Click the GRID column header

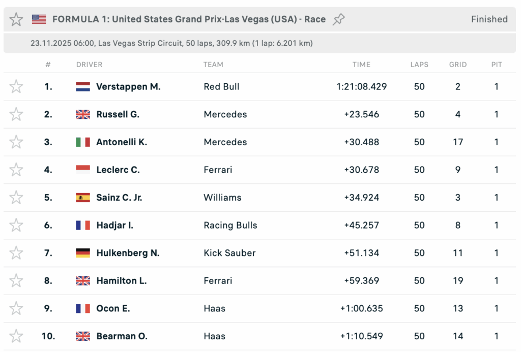pos(458,65)
